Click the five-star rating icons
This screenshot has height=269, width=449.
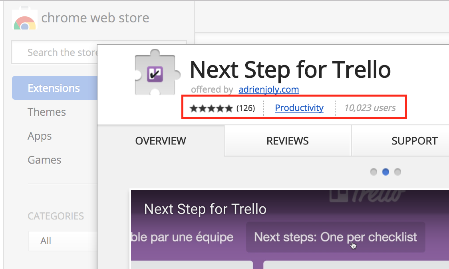click(211, 108)
